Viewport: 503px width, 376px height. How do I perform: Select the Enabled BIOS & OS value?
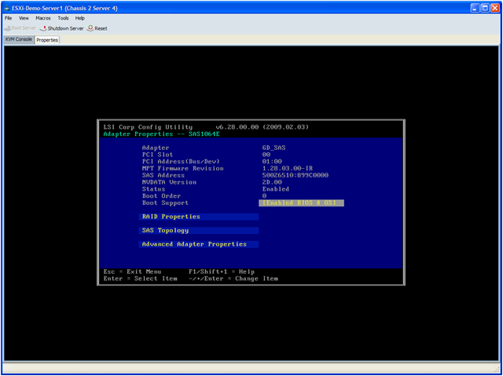[x=301, y=203]
